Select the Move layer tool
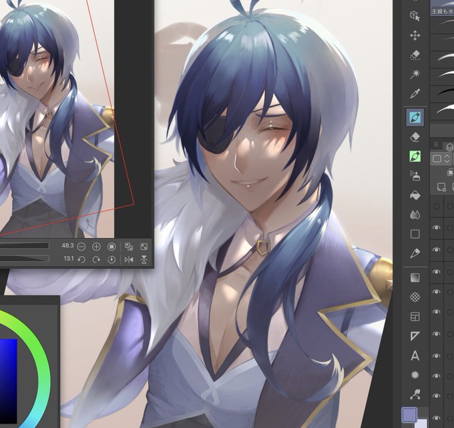This screenshot has height=428, width=454. click(x=415, y=35)
